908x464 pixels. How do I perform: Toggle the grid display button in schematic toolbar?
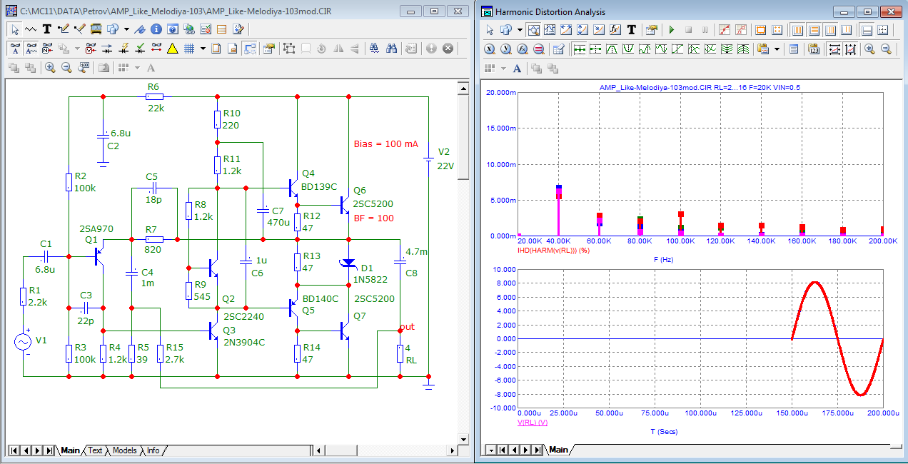pos(189,49)
